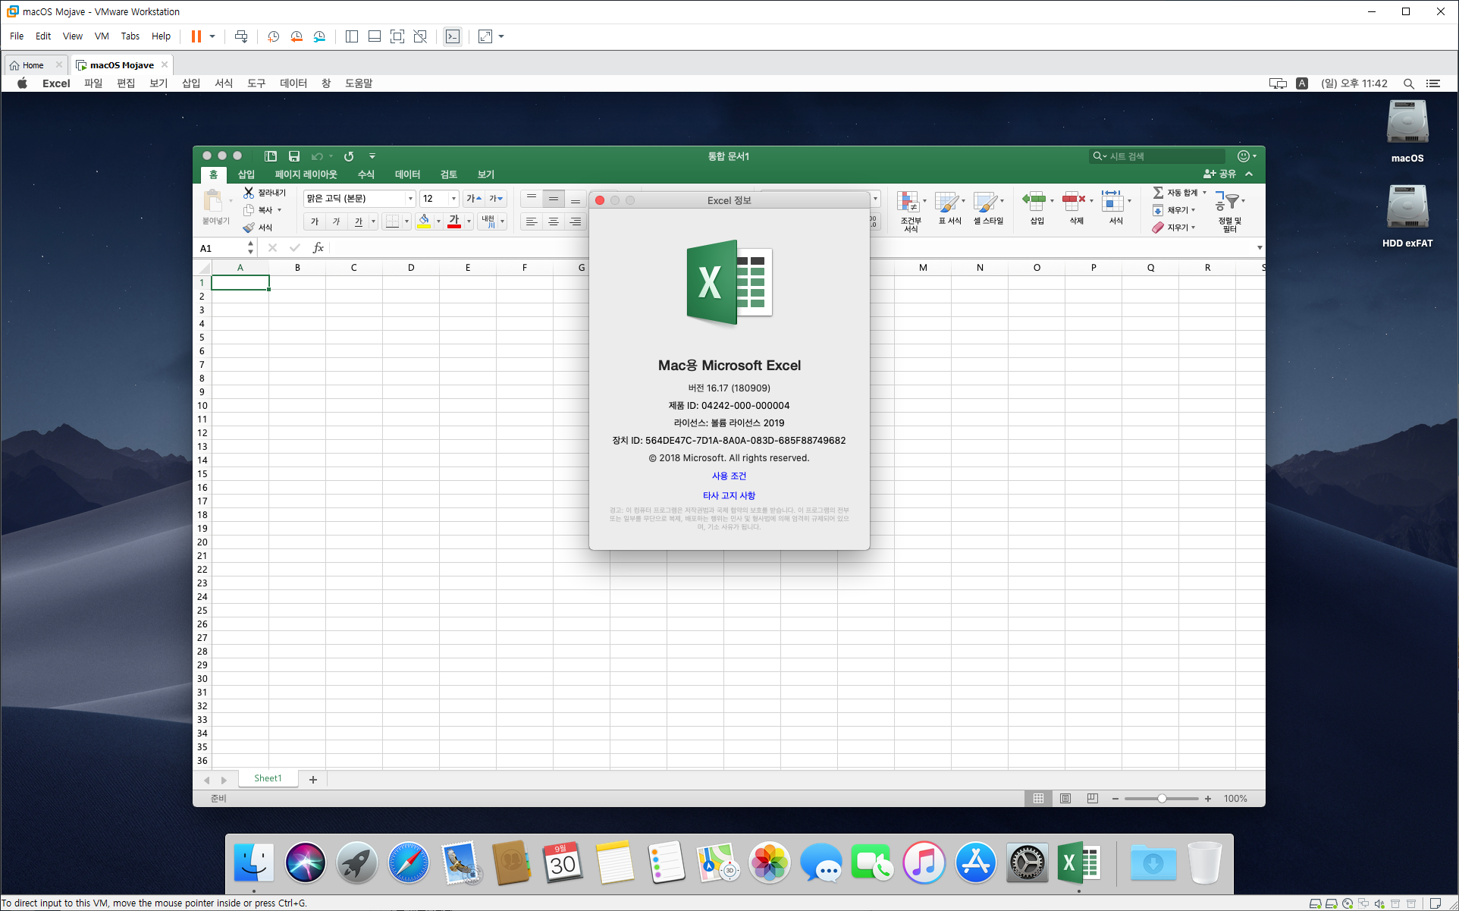Toggle align text left
The width and height of the screenshot is (1459, 911).
[x=532, y=221]
